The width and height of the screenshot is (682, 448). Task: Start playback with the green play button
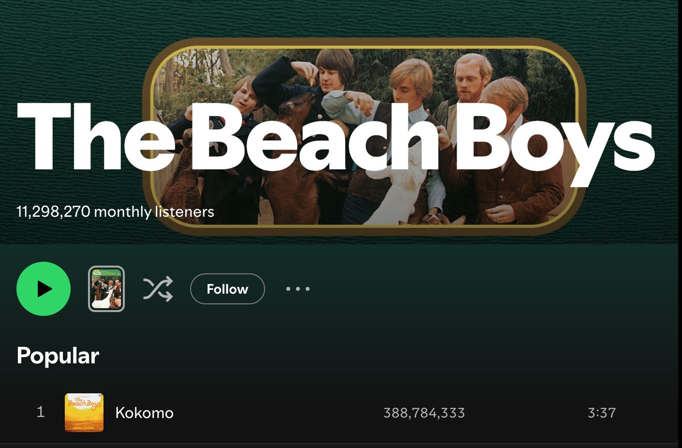click(44, 289)
